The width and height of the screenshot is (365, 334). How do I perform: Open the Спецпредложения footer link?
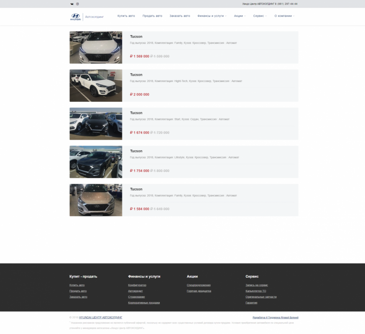[199, 285]
